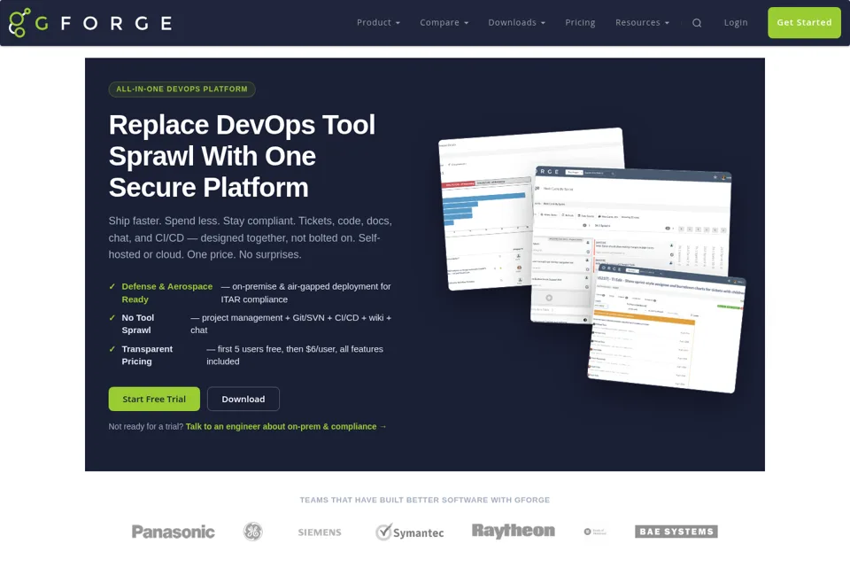Click the All-in-one DevOps Platform badge
This screenshot has width=850, height=567.
click(182, 89)
